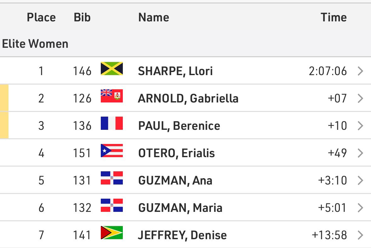This screenshot has width=371, height=248.
Task: Open the JEFFREY, Denise name link
Action: click(x=182, y=235)
